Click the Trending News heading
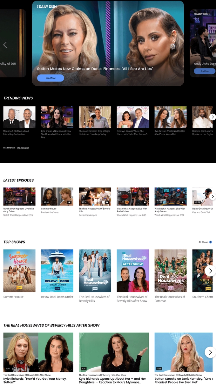Viewport: 216px width, 387px height. tap(18, 98)
